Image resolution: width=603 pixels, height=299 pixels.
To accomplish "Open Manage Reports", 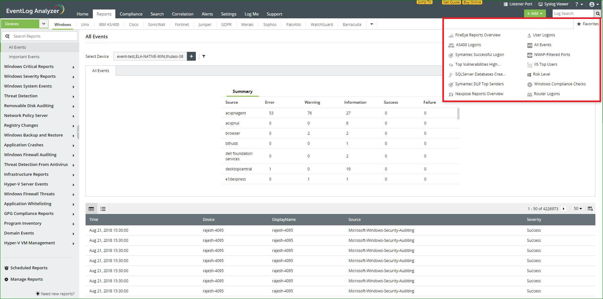I will [x=23, y=279].
